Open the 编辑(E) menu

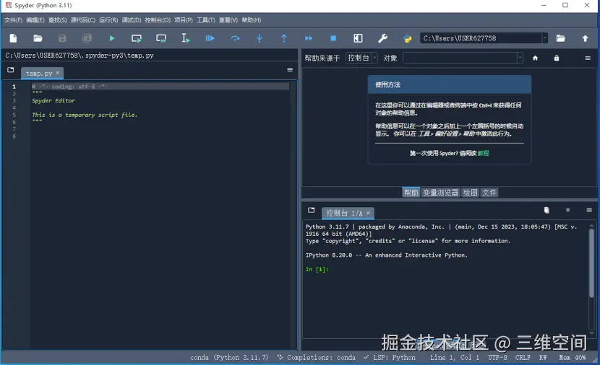(35, 20)
